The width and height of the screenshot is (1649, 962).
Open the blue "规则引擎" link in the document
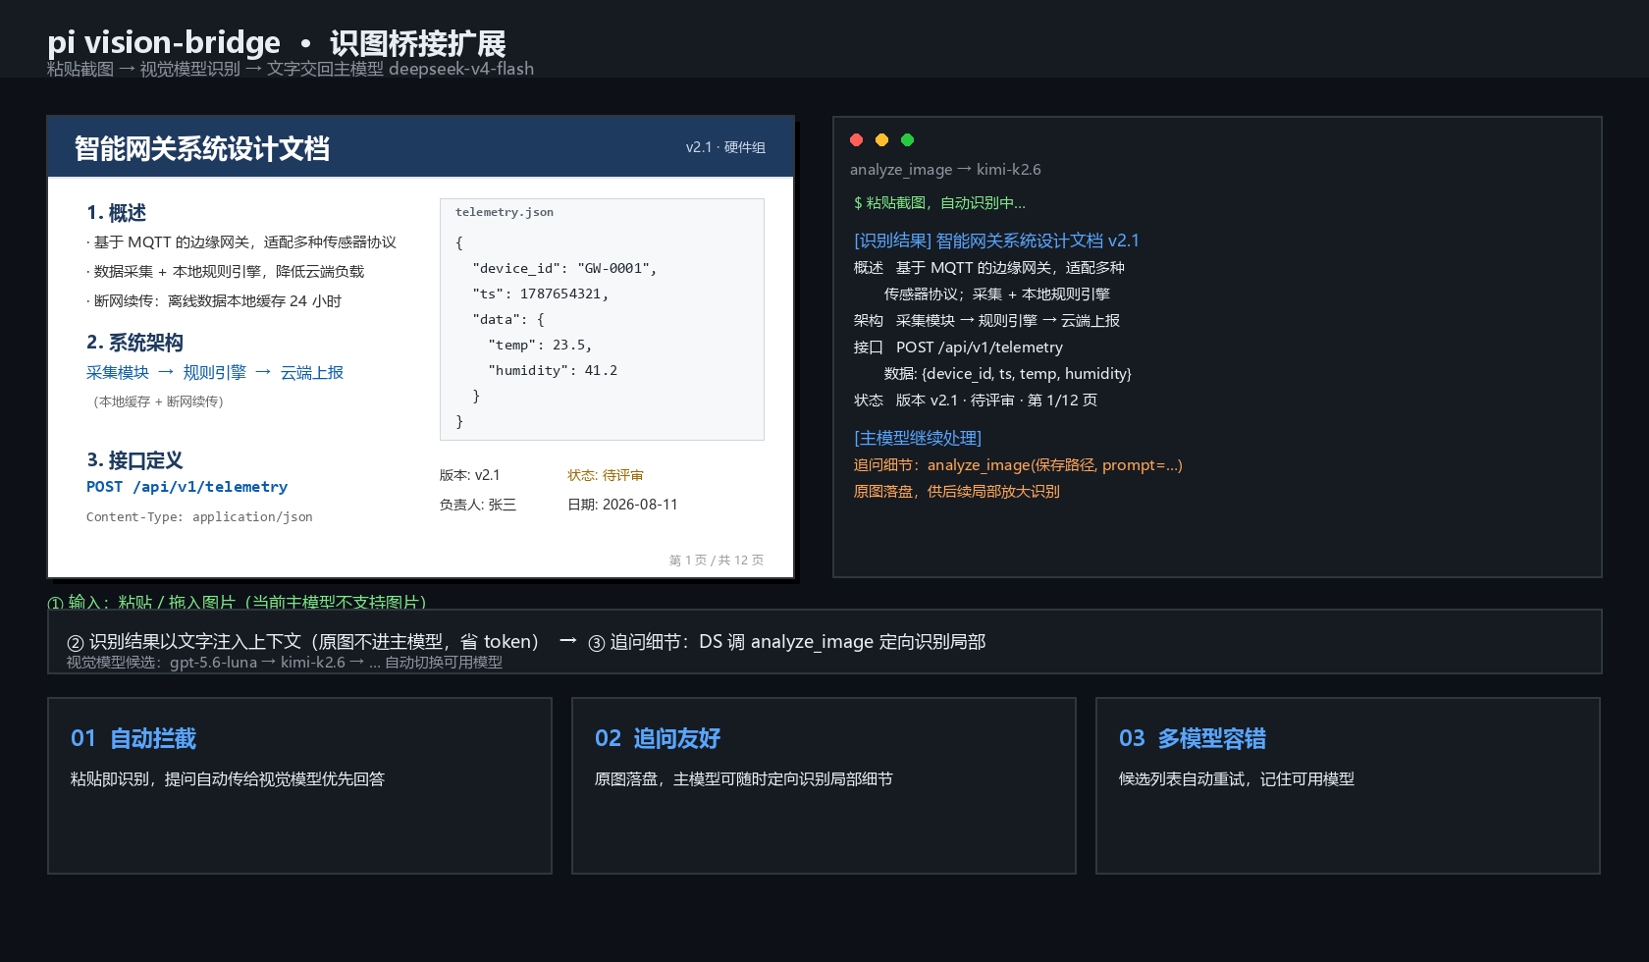tap(214, 373)
